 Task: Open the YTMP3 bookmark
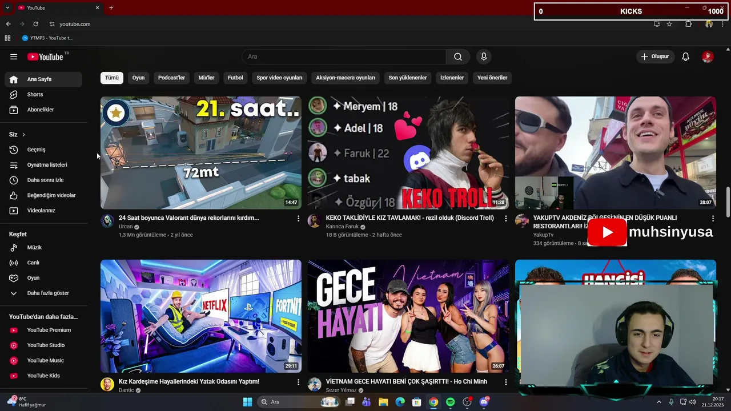(47, 38)
